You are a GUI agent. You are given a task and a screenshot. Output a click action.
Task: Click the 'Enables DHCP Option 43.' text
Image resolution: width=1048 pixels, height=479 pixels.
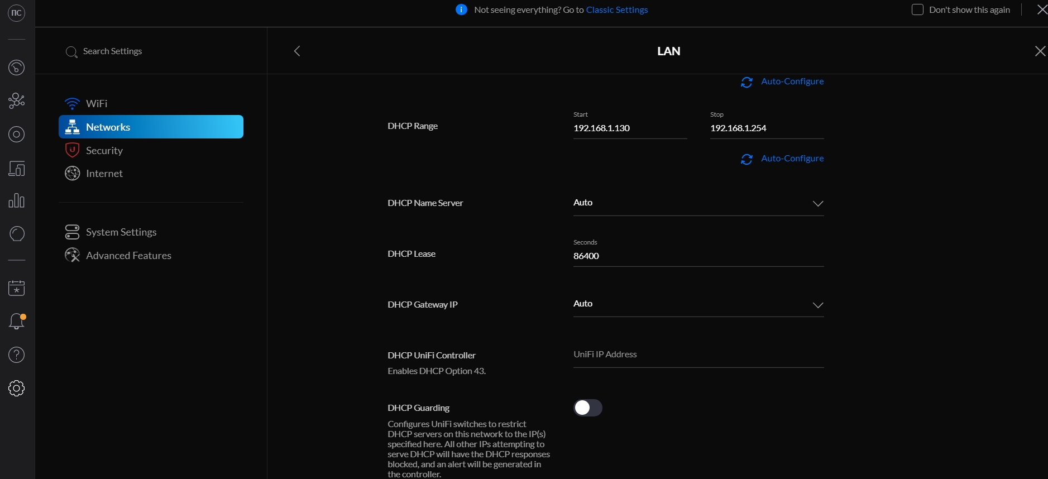(437, 371)
